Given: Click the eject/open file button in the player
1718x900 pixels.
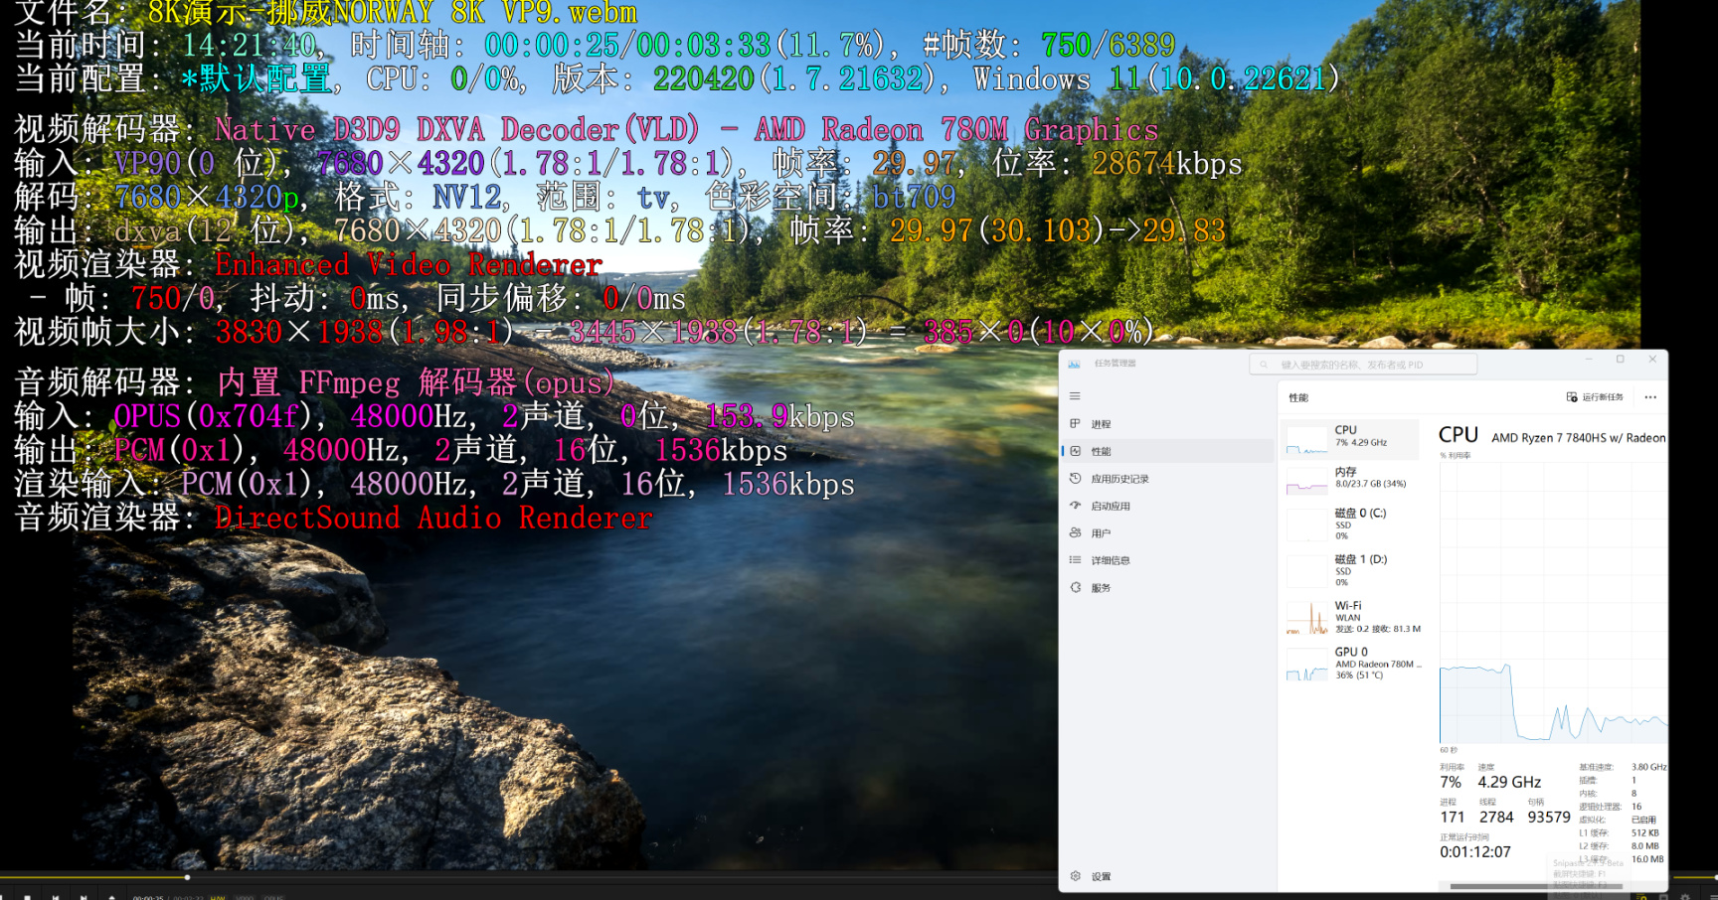Looking at the screenshot, I should coord(111,897).
